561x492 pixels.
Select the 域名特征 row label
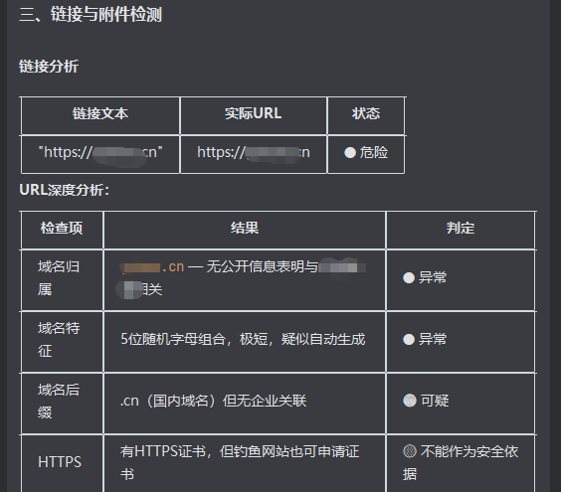59,340
